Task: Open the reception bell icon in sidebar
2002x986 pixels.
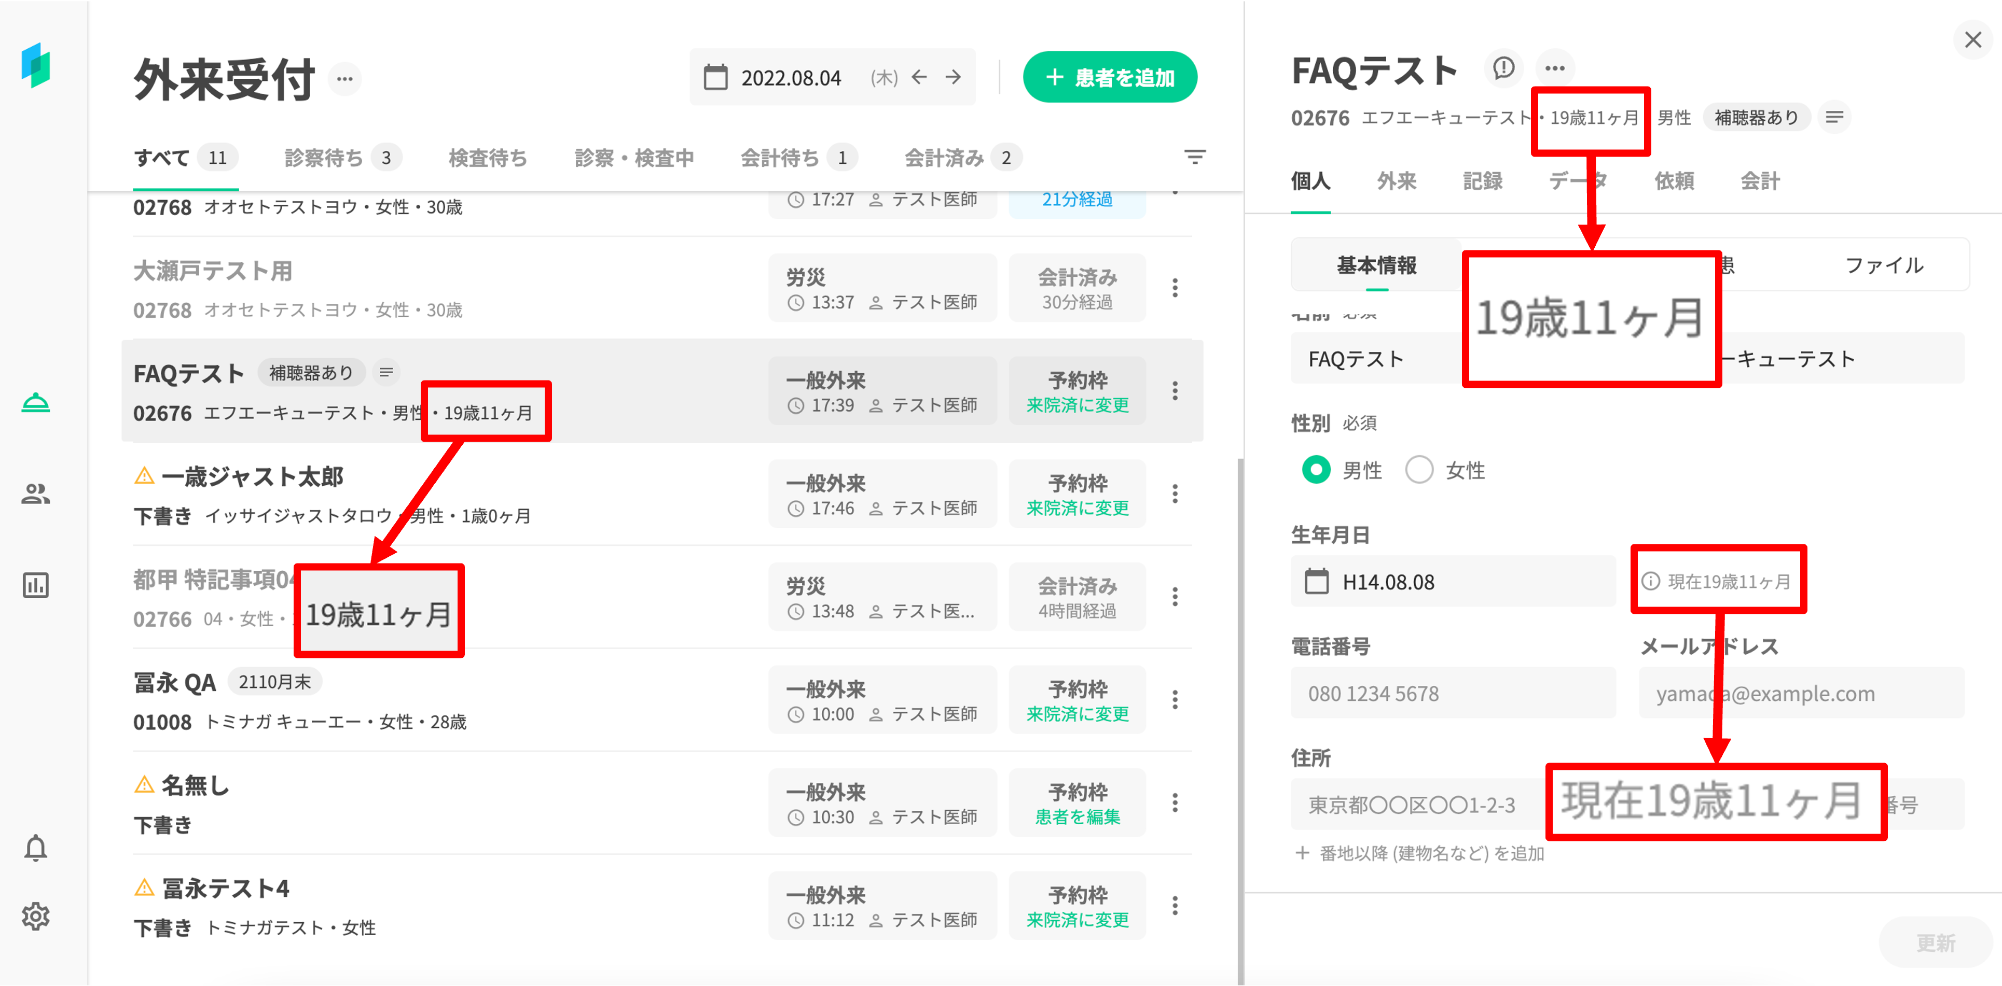Action: point(36,403)
